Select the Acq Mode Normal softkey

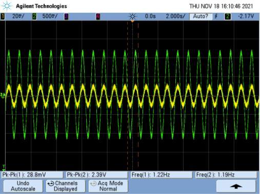click(108, 186)
